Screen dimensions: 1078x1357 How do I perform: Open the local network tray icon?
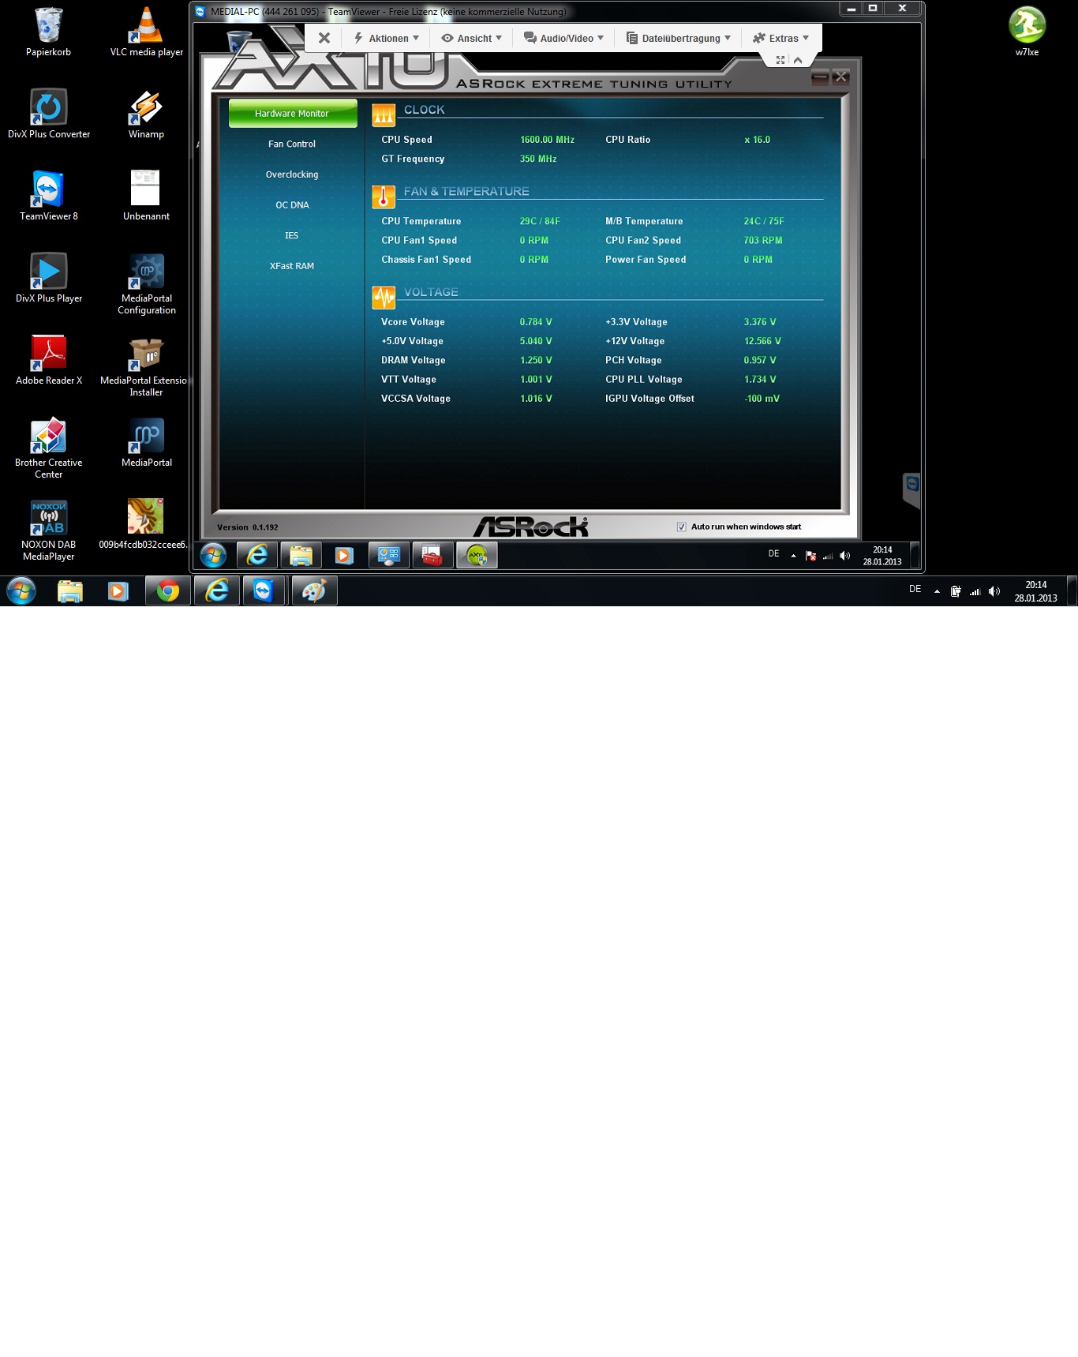[x=975, y=591]
